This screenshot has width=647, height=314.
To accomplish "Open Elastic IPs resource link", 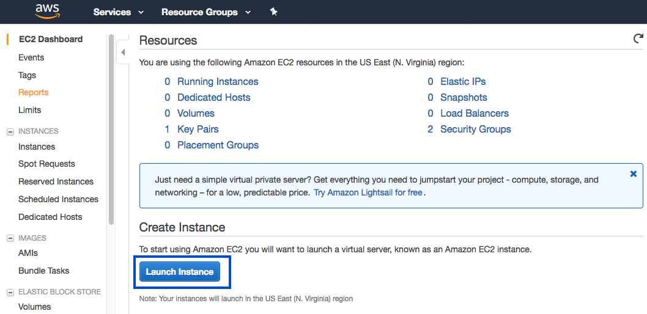I will (463, 82).
